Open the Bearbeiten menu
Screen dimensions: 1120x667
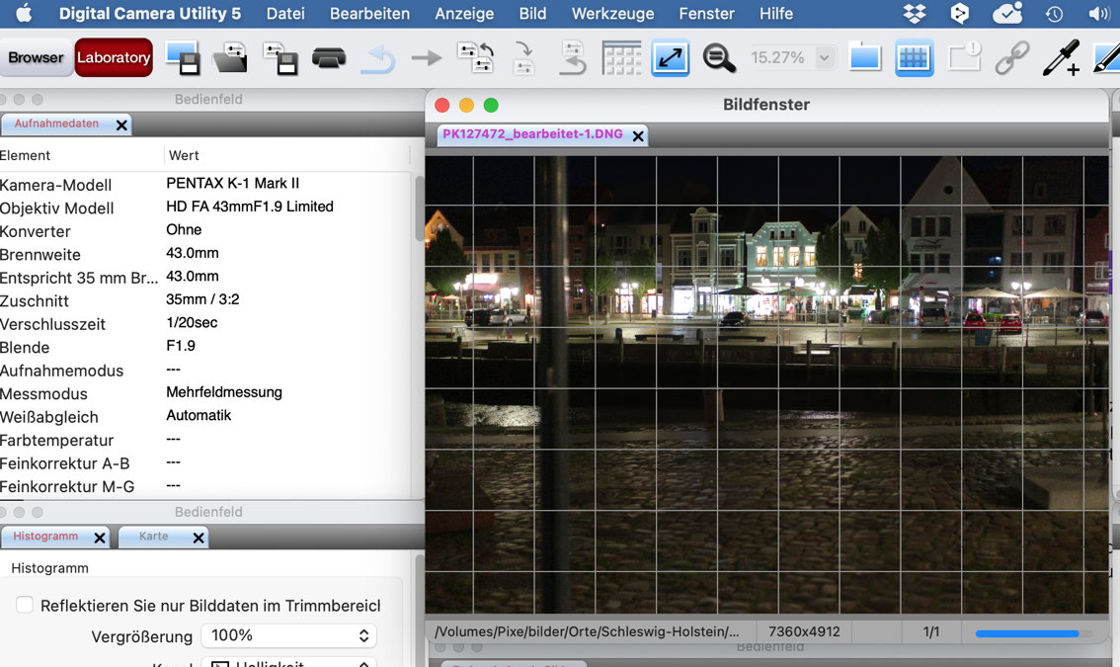click(x=369, y=14)
